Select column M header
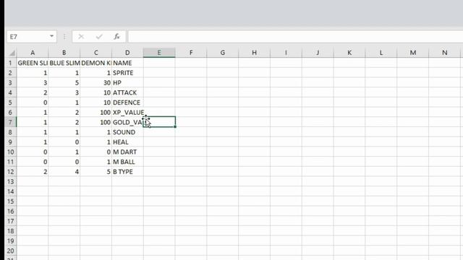The height and width of the screenshot is (260, 463). click(x=413, y=53)
